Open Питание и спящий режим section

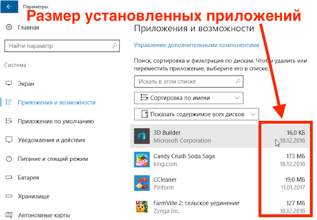(x=53, y=159)
